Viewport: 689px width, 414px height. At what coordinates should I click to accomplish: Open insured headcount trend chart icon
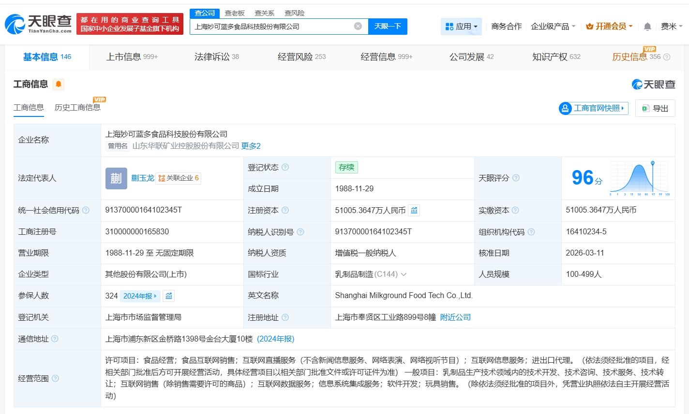coord(168,296)
